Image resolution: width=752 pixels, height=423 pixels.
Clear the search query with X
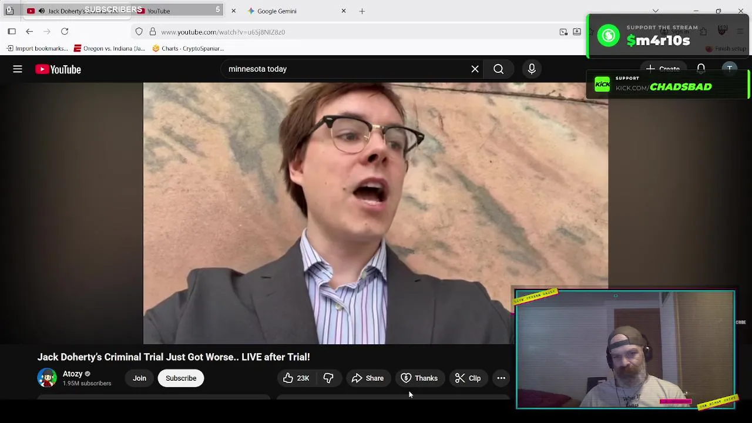(475, 69)
